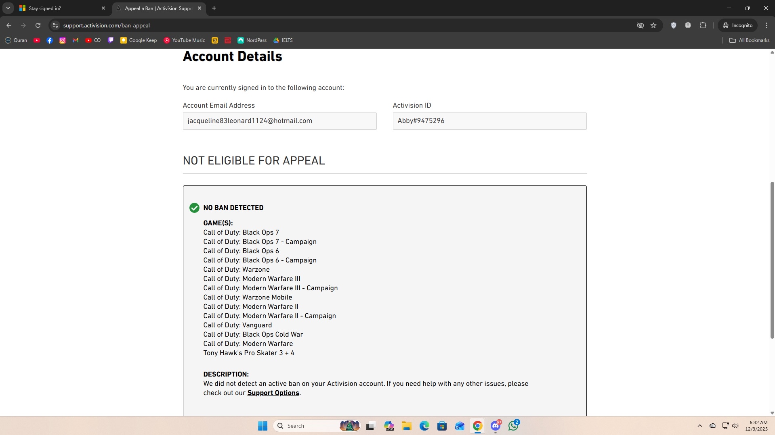Click the page's vertical scrollbar thumb
The height and width of the screenshot is (435, 775).
click(x=772, y=260)
